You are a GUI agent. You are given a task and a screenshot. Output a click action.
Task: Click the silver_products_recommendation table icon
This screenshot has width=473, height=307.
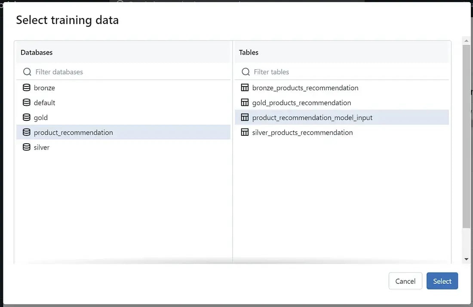point(245,132)
